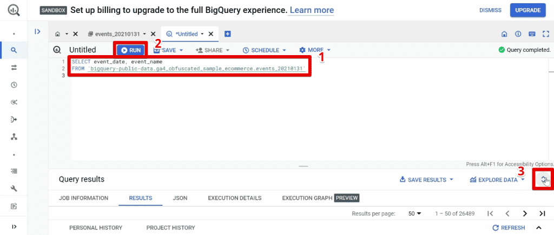The height and width of the screenshot is (235, 554).
Task: Go to next results page
Action: (525, 213)
